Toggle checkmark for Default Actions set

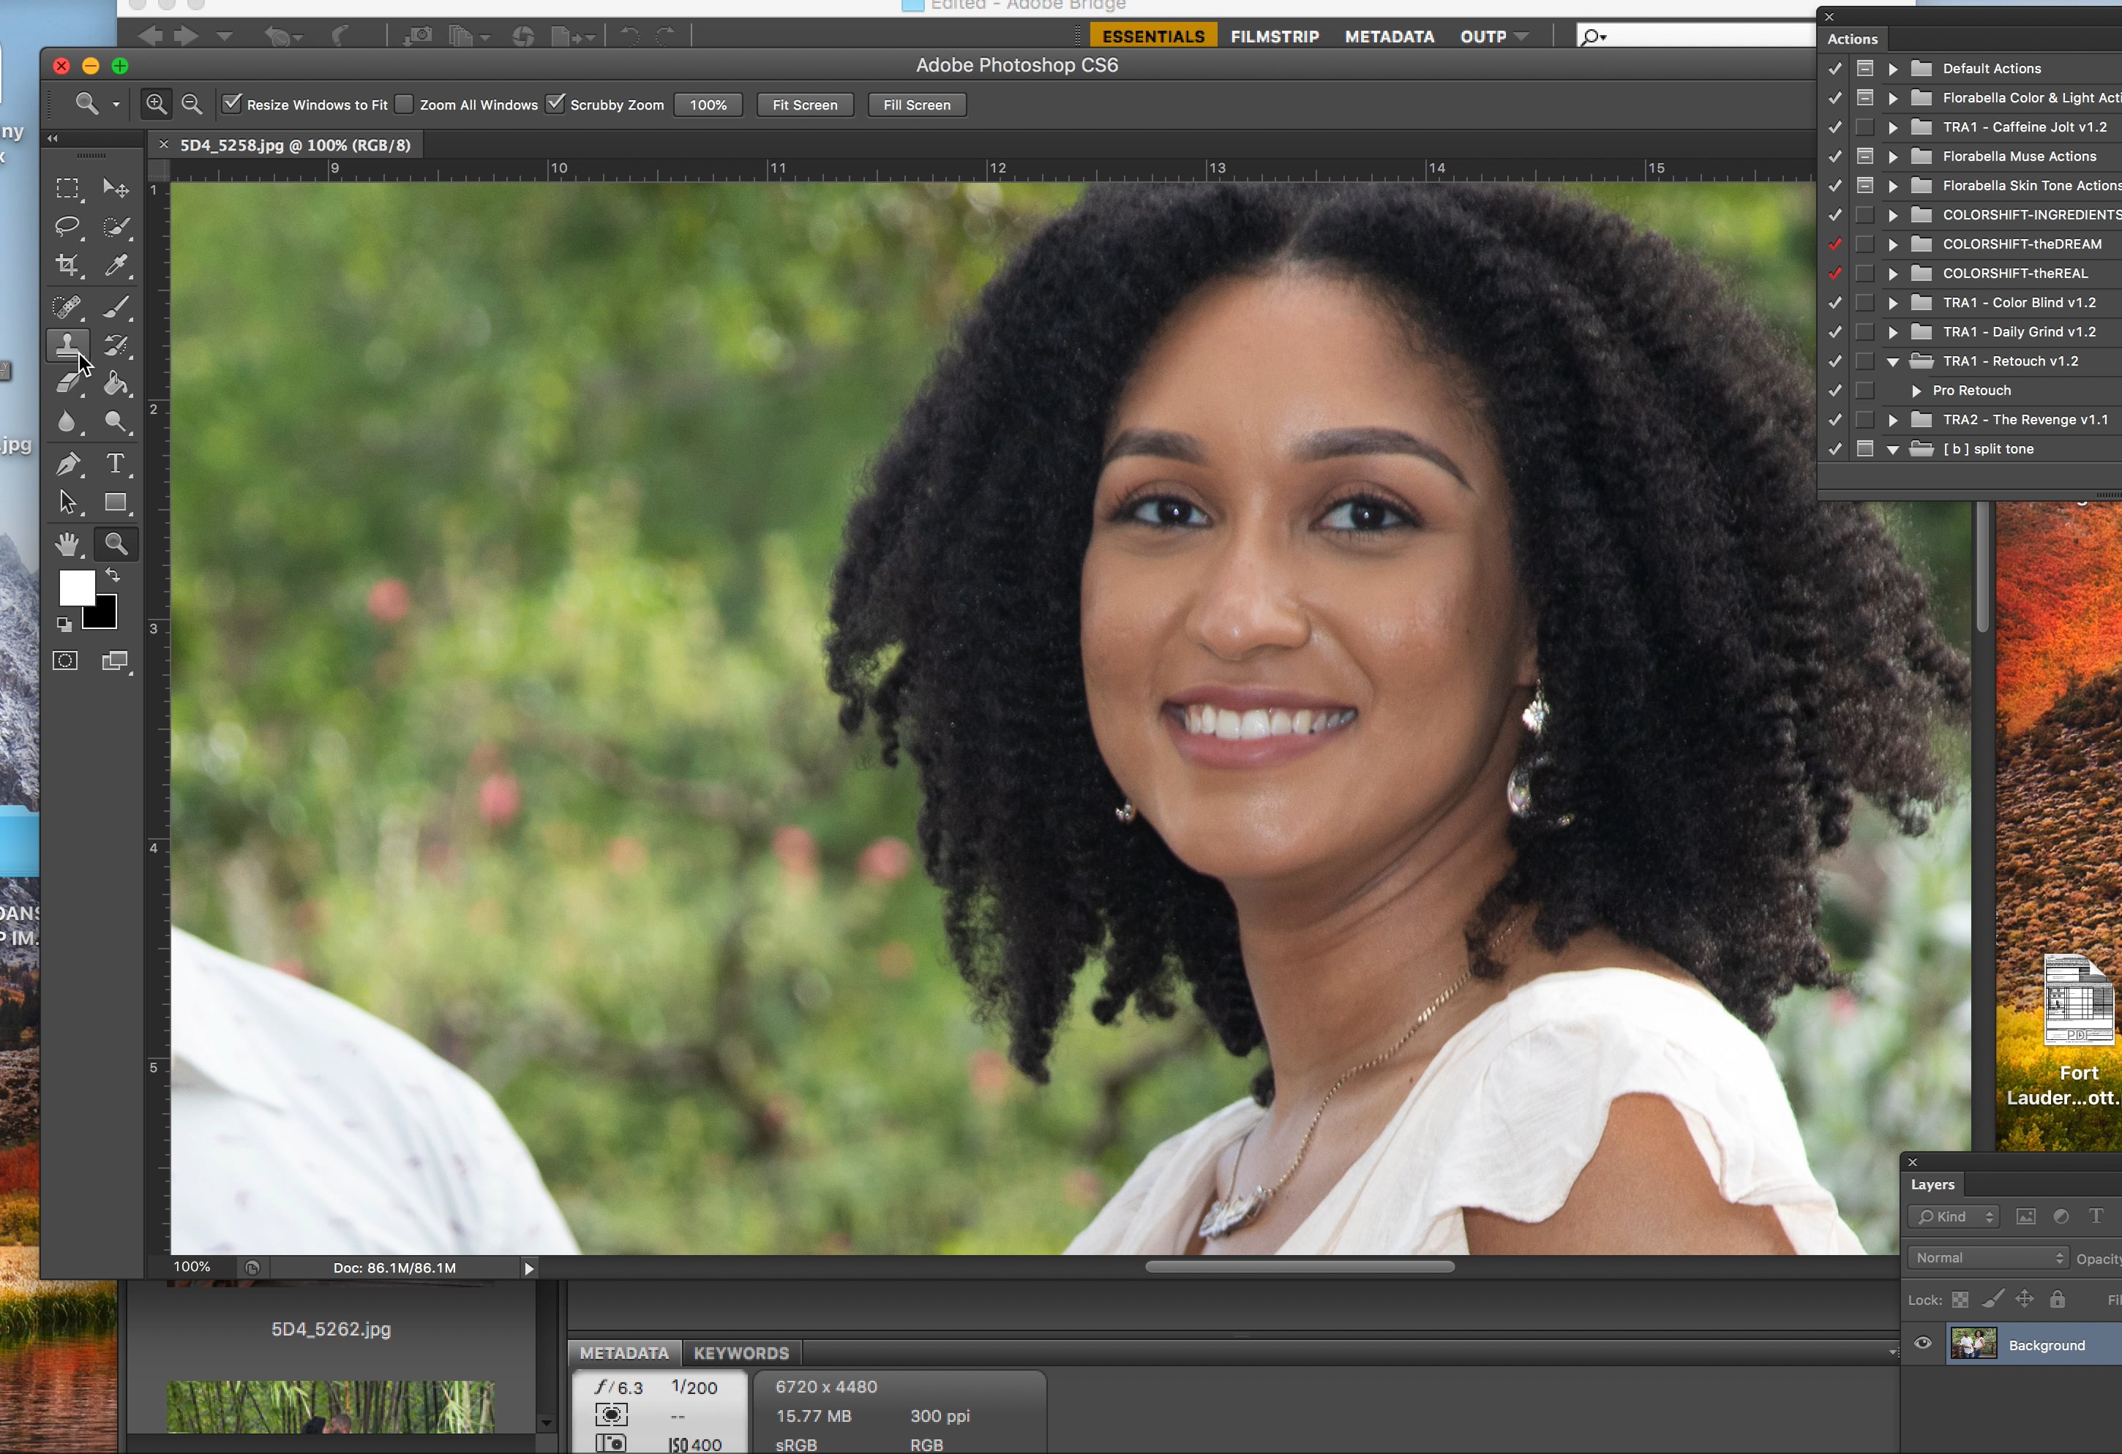(1835, 69)
